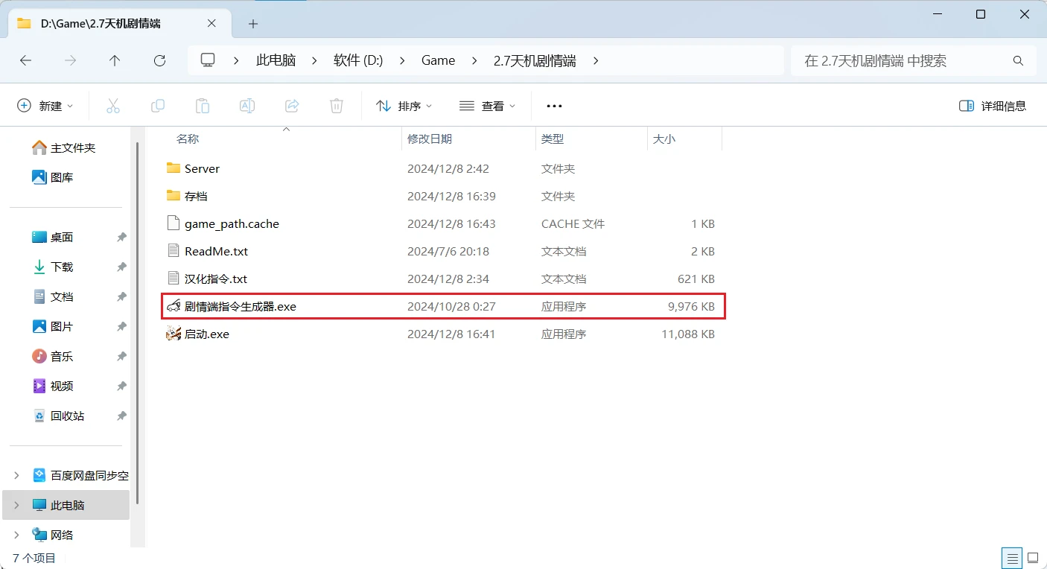This screenshot has height=569, width=1047.
Task: Expand 网络 tree node
Action: tap(16, 535)
